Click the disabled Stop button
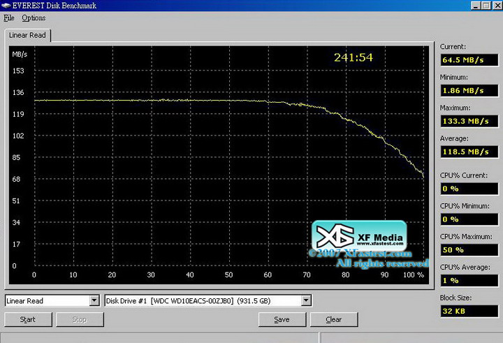The width and height of the screenshot is (503, 343). coord(80,319)
